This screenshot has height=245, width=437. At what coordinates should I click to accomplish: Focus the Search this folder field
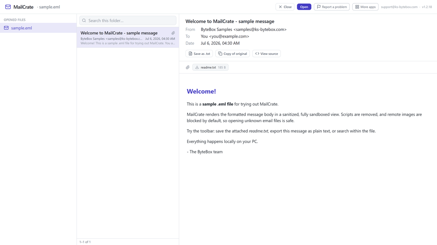[128, 21]
